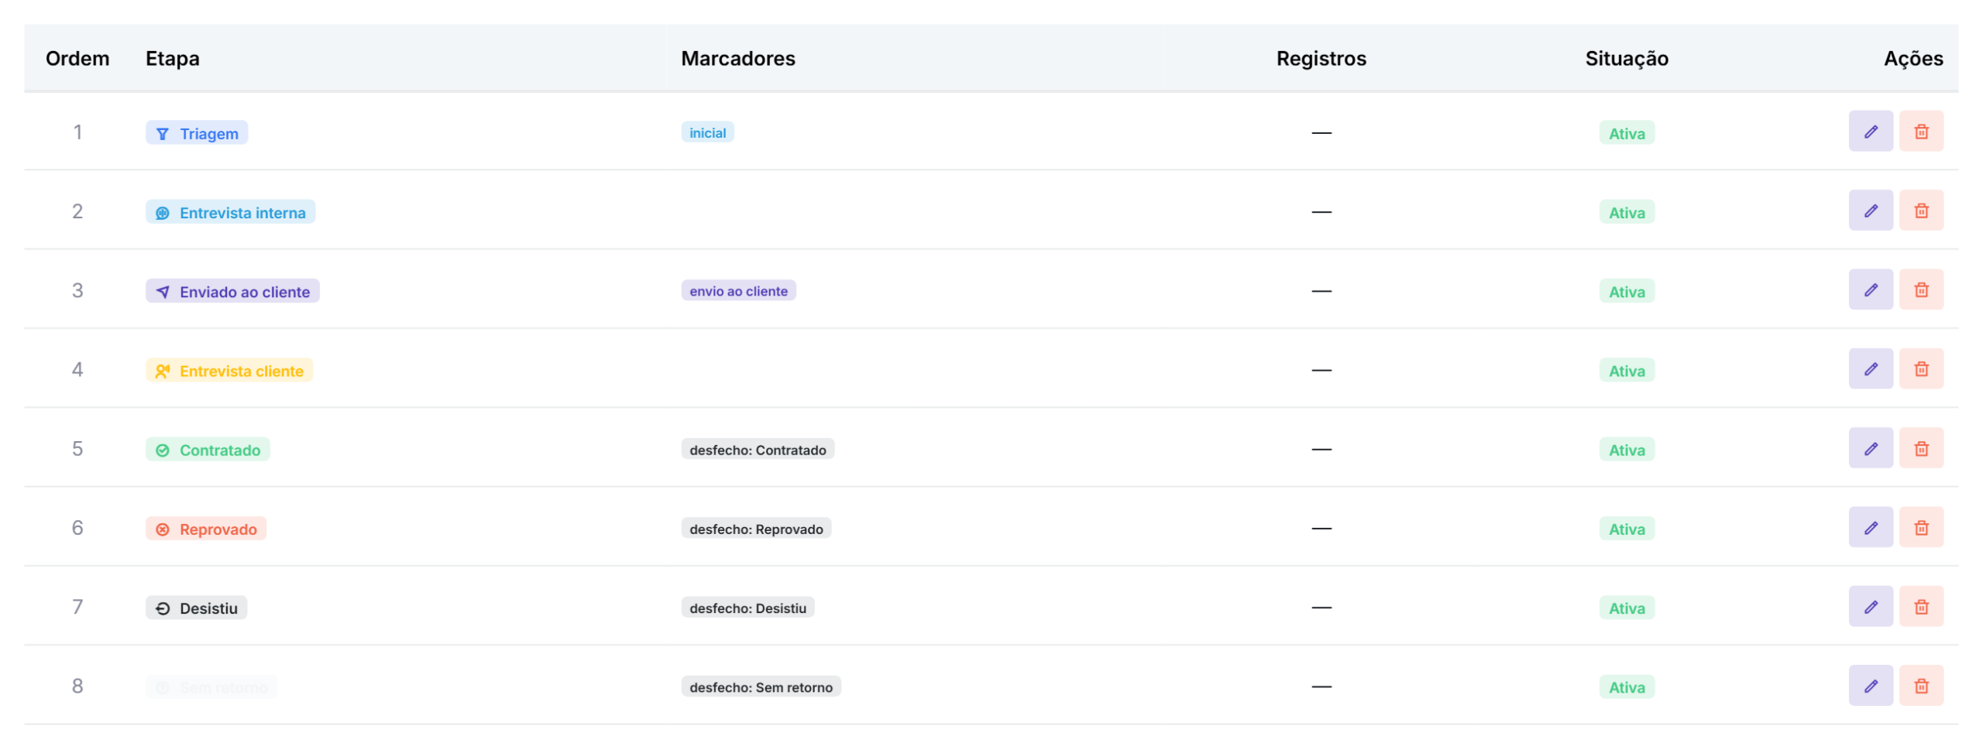Click the Desistiu stage badge
Image resolution: width=1983 pixels, height=750 pixels.
pyautogui.click(x=197, y=608)
